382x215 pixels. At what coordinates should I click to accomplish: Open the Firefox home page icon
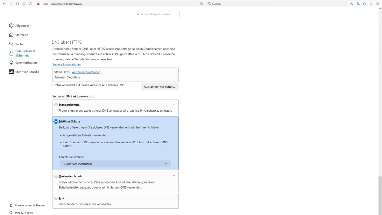[24, 4]
